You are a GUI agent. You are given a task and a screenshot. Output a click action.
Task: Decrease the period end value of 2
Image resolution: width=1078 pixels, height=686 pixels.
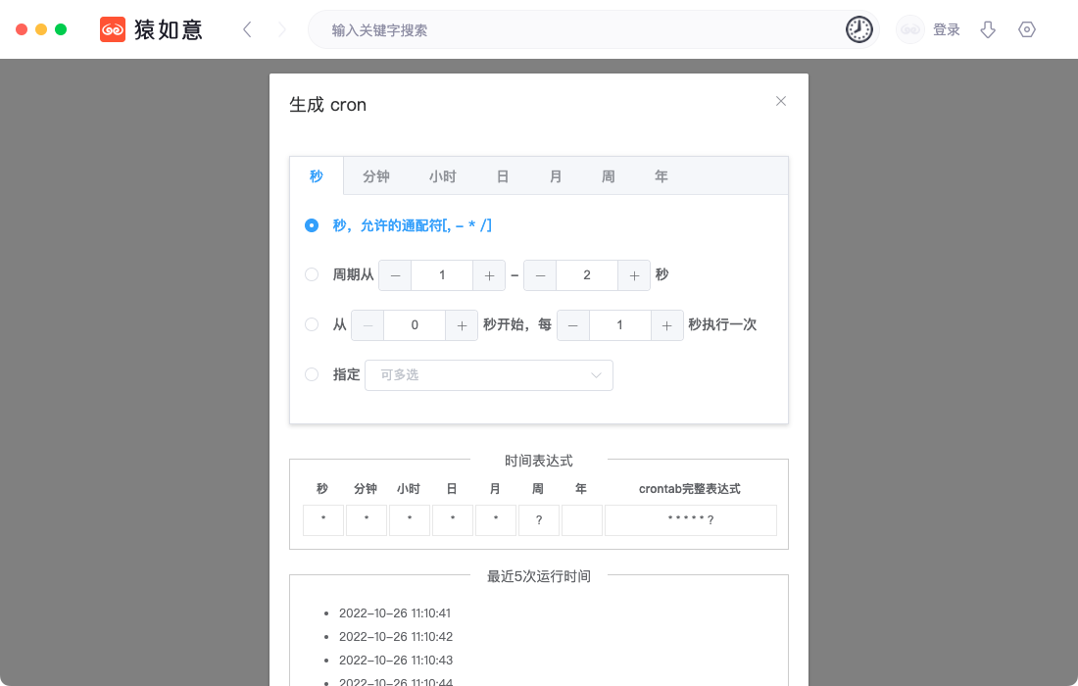coord(540,275)
